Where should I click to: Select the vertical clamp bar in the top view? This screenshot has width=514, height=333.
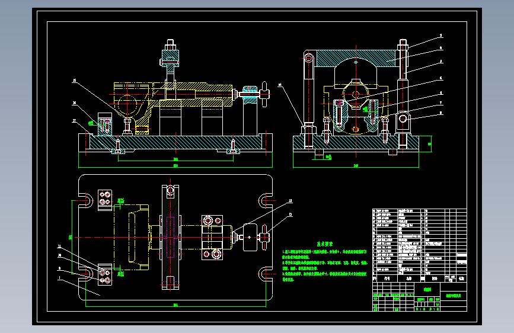click(x=171, y=237)
